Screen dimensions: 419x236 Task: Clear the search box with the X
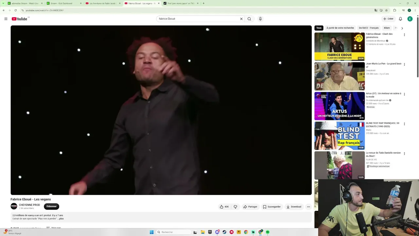pos(241,19)
